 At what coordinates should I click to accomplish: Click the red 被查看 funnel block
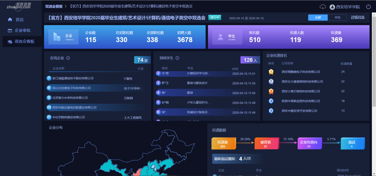265,144
